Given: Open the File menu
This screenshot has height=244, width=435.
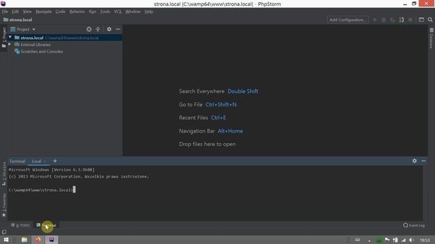Looking at the screenshot, I should pyautogui.click(x=5, y=12).
